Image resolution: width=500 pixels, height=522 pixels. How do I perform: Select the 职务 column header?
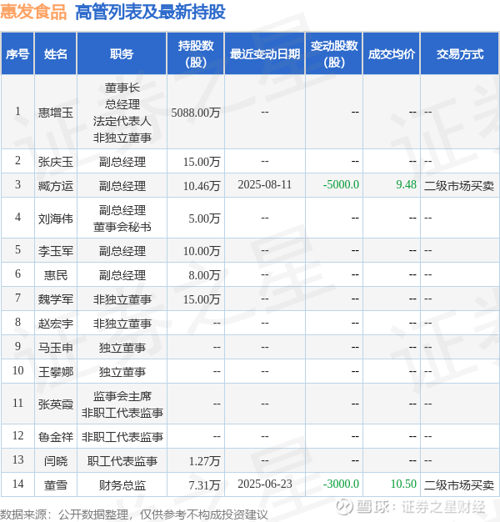click(x=122, y=53)
